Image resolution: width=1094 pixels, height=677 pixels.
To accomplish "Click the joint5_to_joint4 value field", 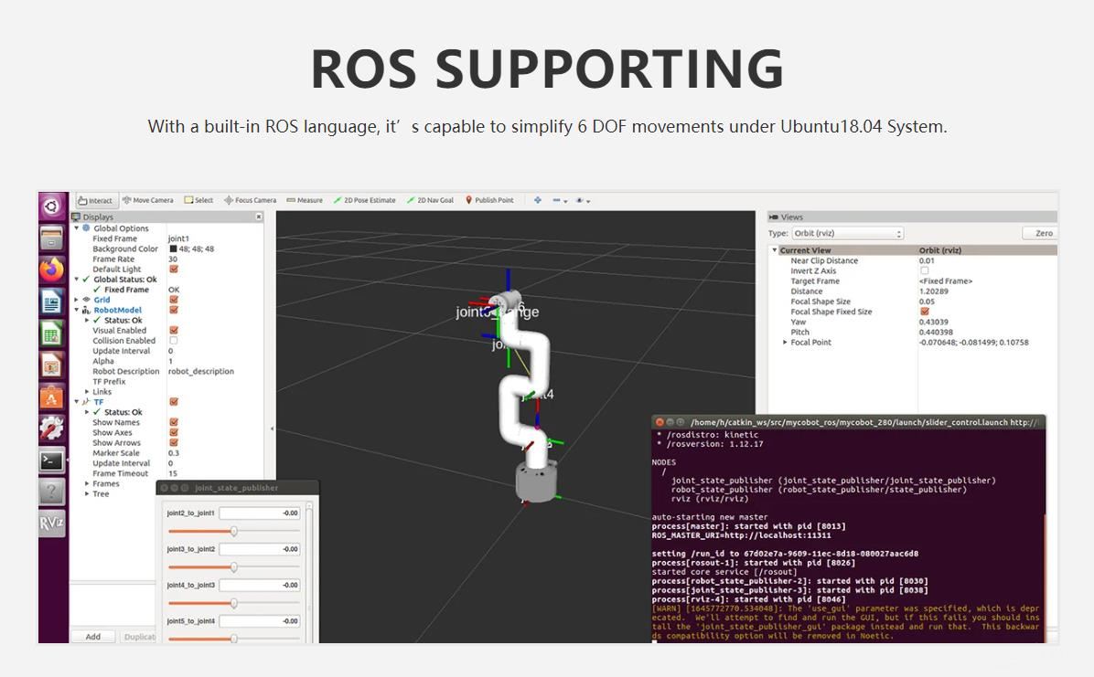I will coord(260,621).
